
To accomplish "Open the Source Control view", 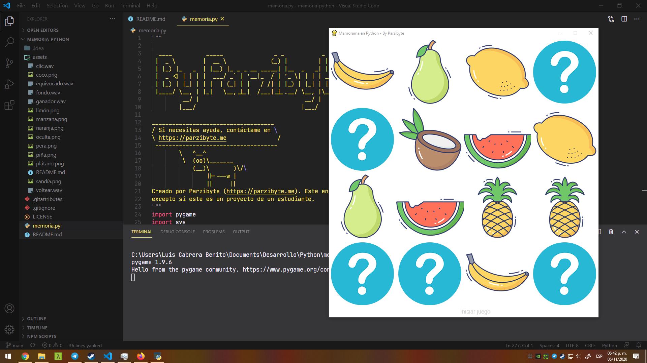I will [9, 63].
